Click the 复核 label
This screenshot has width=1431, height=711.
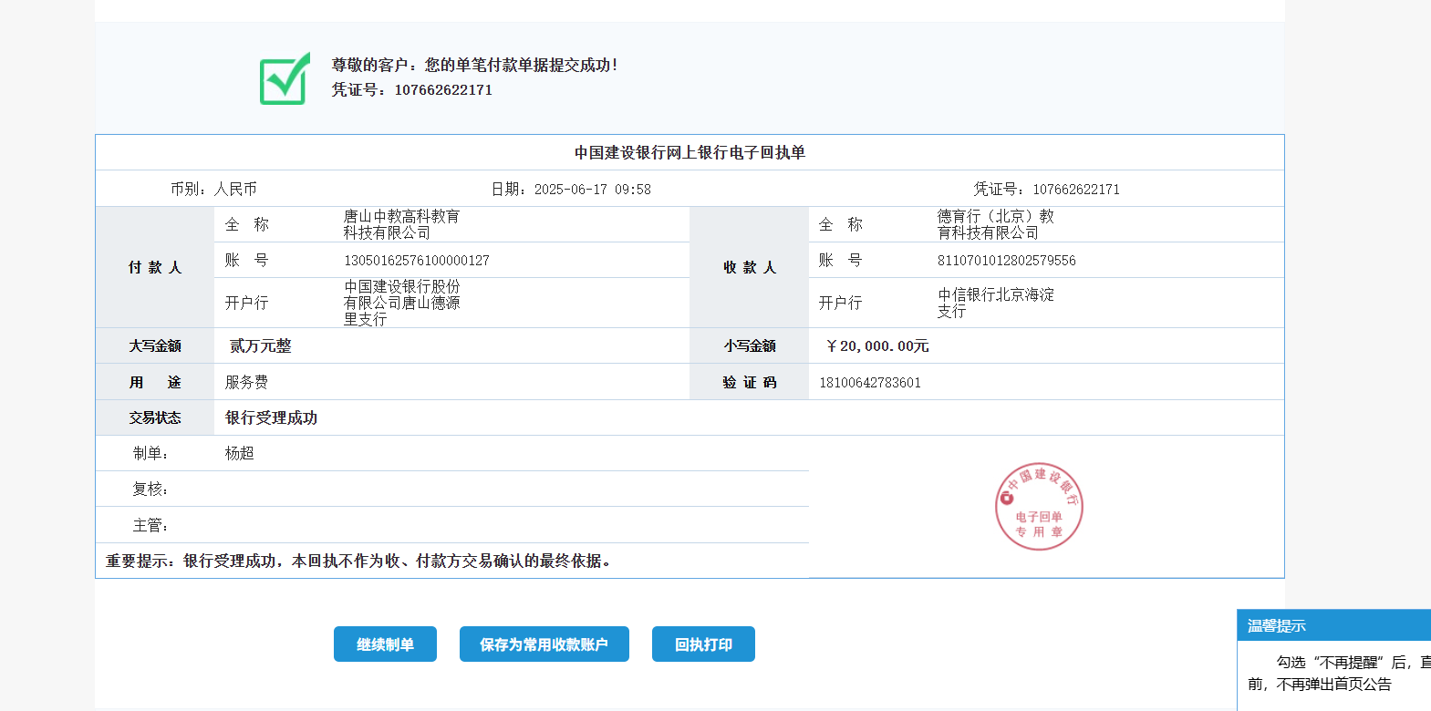[x=150, y=489]
